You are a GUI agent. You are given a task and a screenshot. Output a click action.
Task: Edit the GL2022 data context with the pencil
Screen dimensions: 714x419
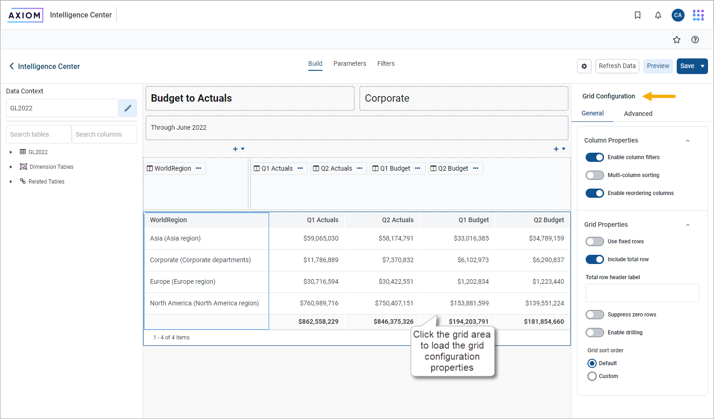[x=127, y=108]
